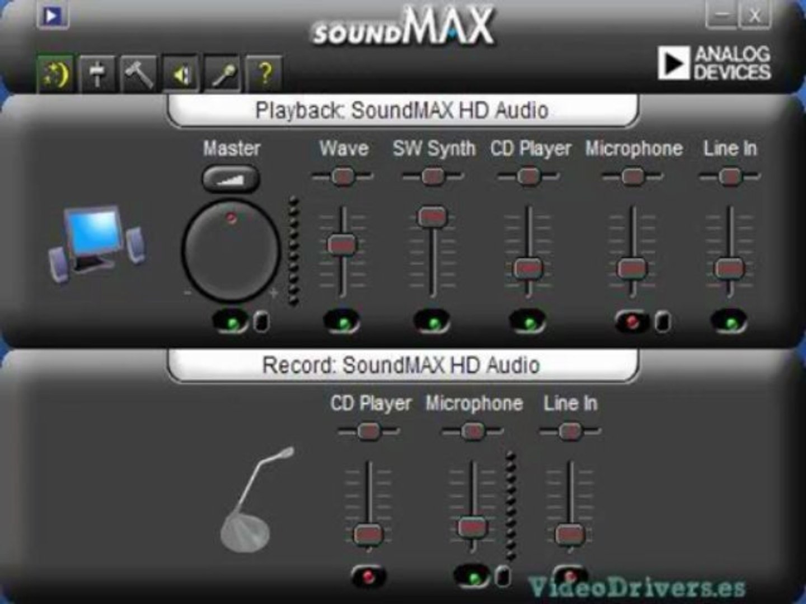The image size is (806, 604).
Task: Select record CD Player red LED
Action: (368, 577)
